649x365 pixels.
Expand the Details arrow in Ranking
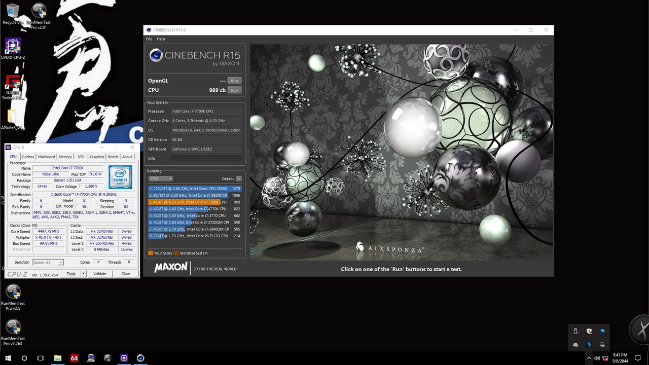(239, 179)
